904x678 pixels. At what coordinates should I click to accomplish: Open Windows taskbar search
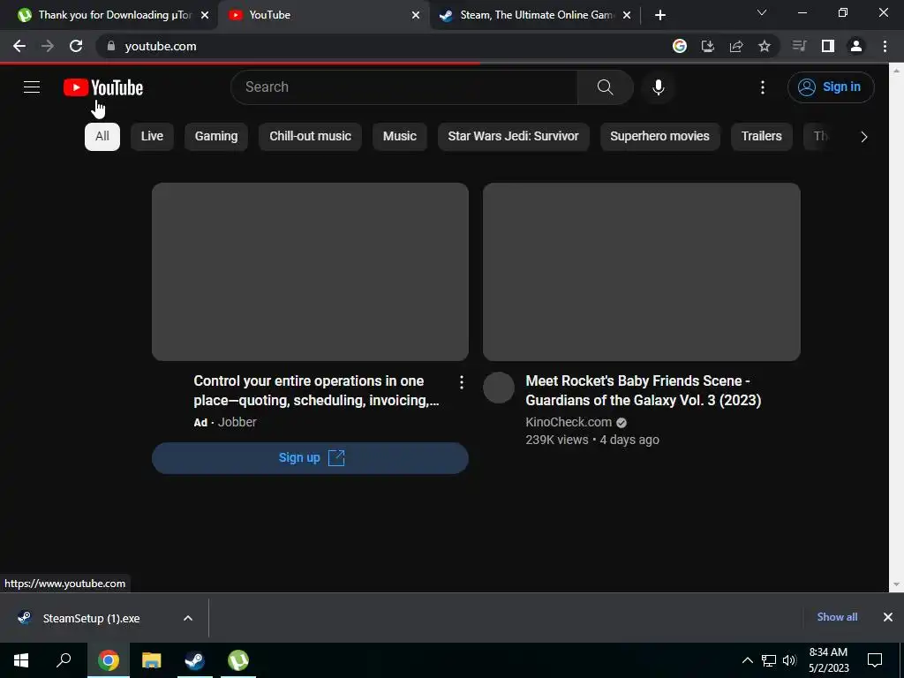(x=64, y=660)
